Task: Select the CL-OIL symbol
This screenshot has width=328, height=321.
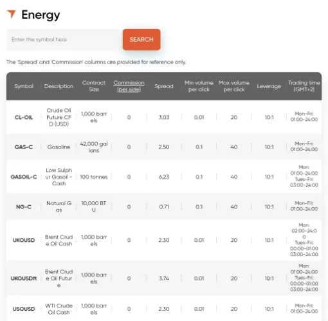Action: click(24, 117)
